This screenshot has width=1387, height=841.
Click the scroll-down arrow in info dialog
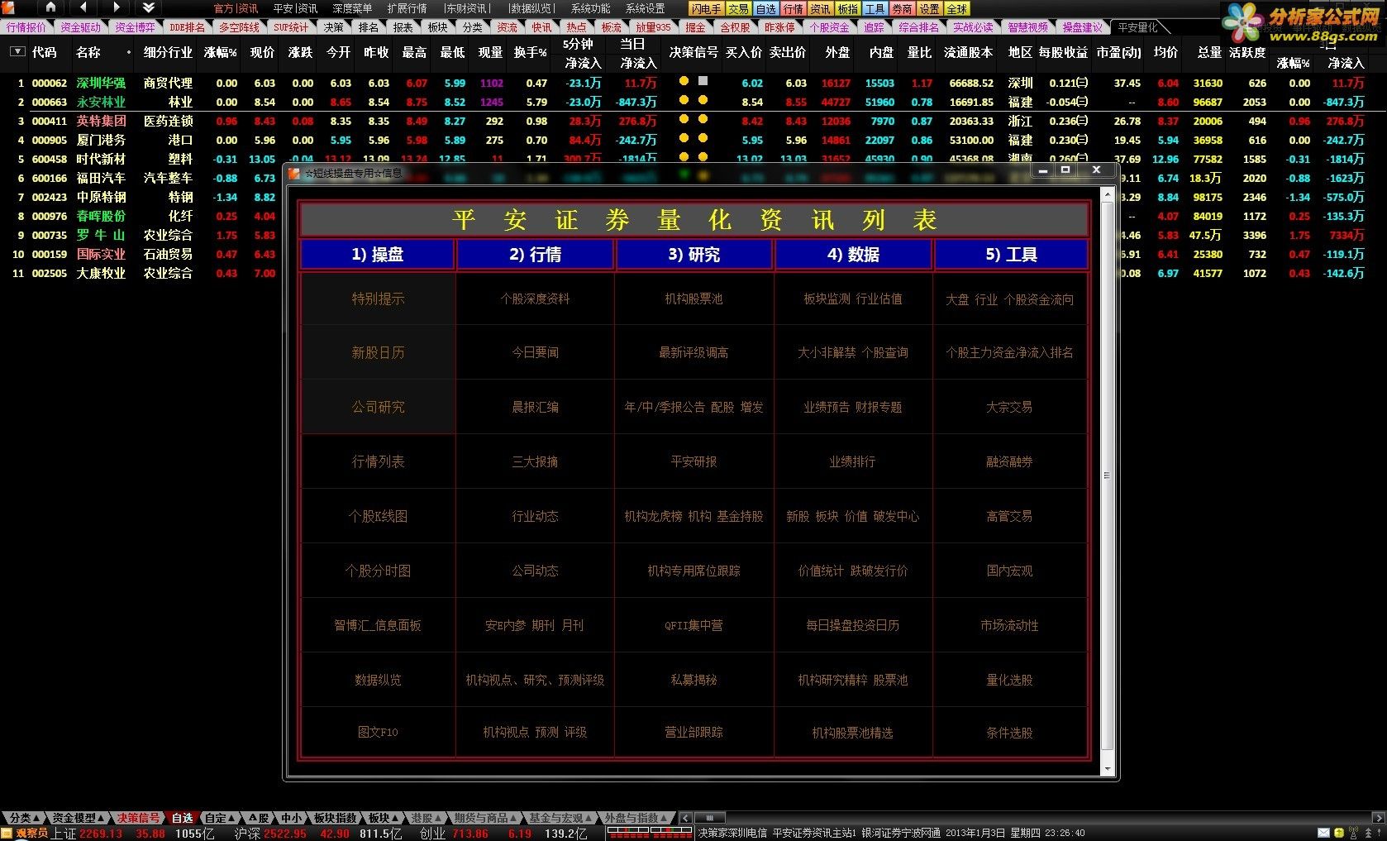click(x=1108, y=769)
